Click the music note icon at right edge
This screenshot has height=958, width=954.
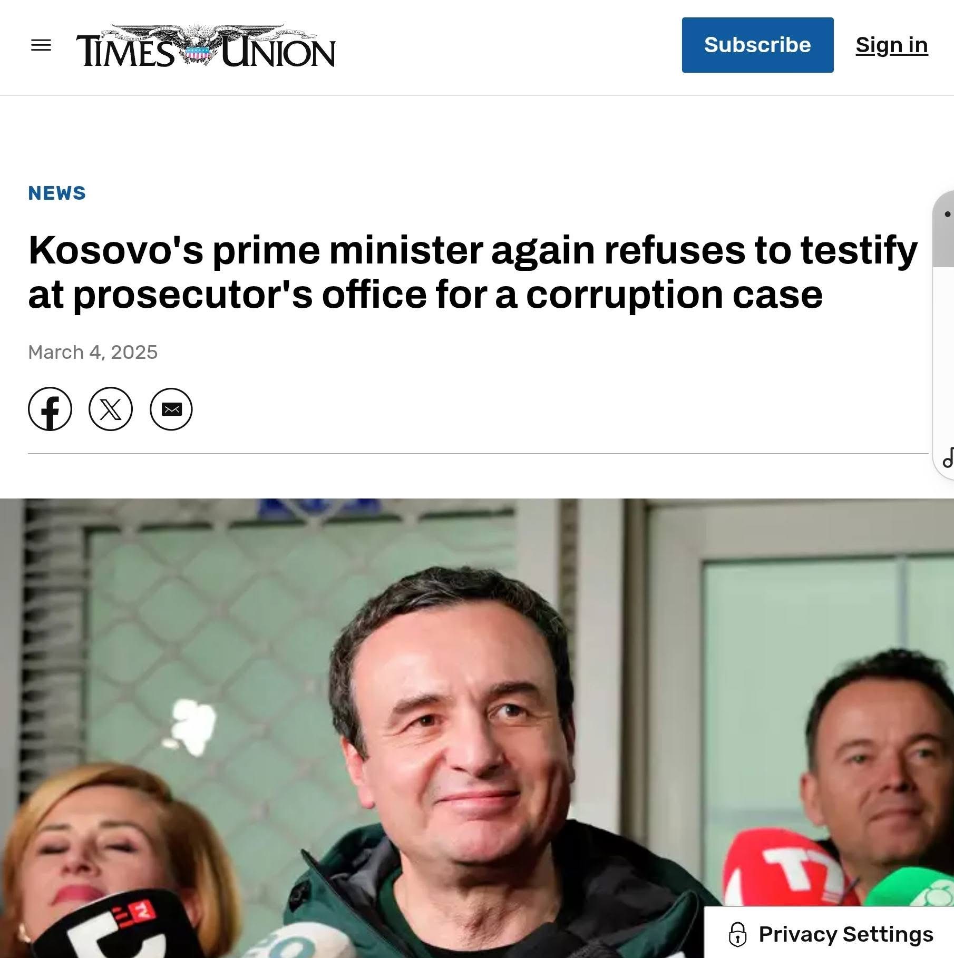948,457
